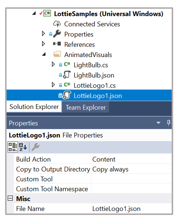Select LottieSamples (Universal Windows) project
The image size is (179, 223).
point(108,14)
